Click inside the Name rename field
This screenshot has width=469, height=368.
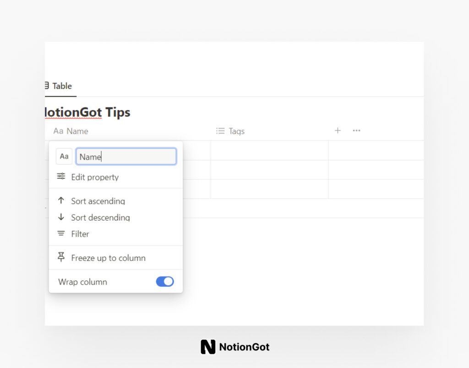click(x=126, y=157)
